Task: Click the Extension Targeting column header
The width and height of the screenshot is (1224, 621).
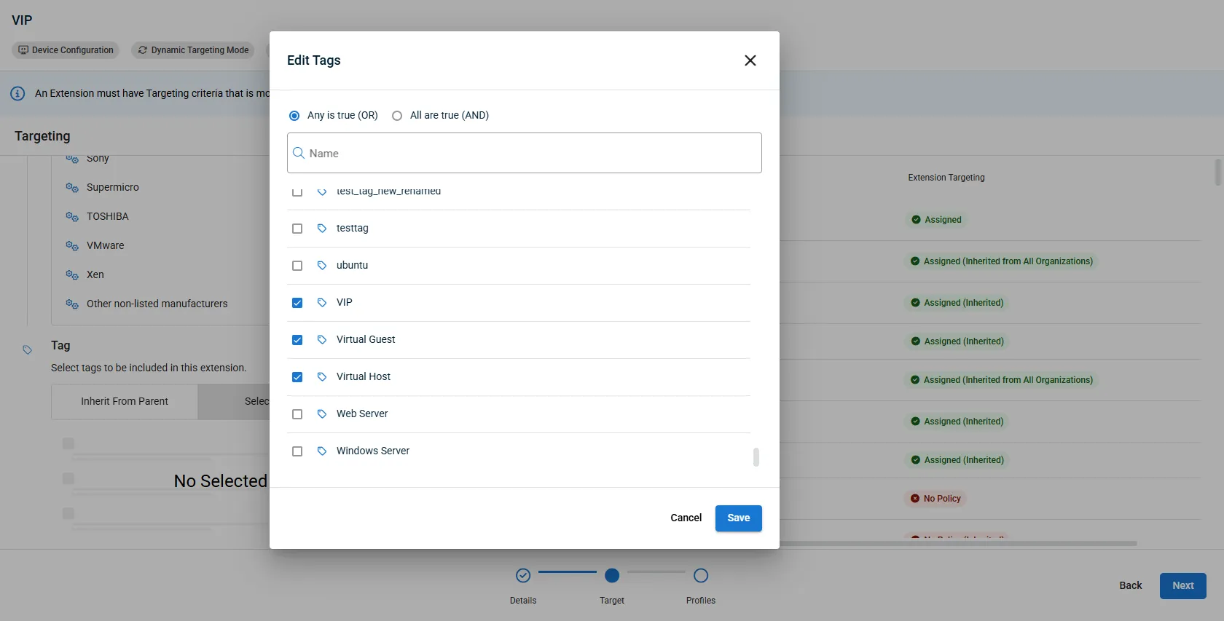Action: coord(946,178)
